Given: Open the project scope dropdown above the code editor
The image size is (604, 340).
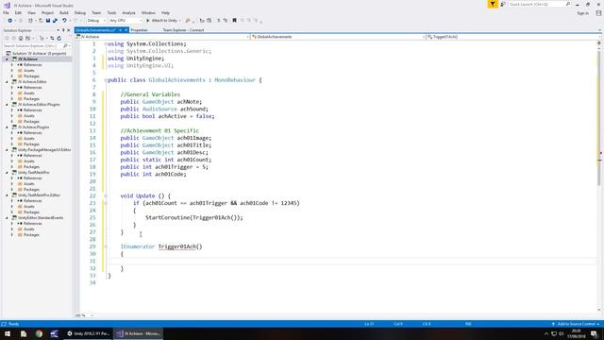Looking at the screenshot, I should coord(162,37).
